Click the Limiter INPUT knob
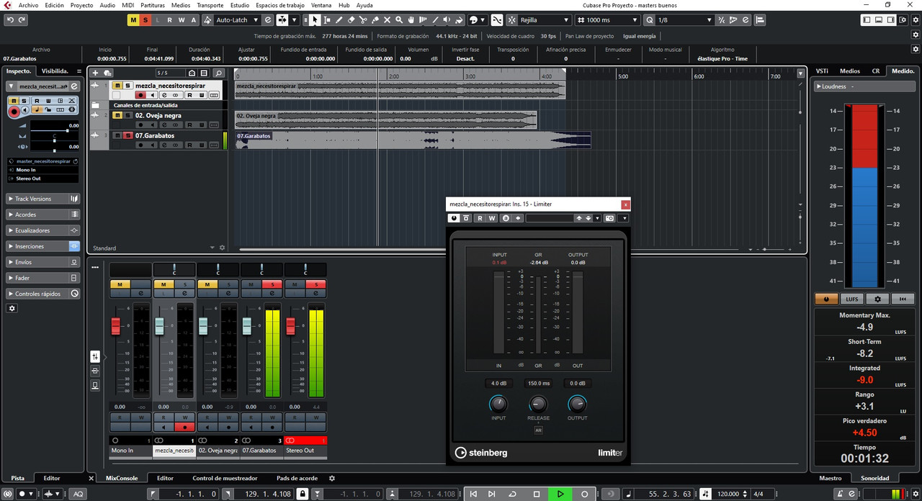This screenshot has height=501, width=922. (498, 404)
